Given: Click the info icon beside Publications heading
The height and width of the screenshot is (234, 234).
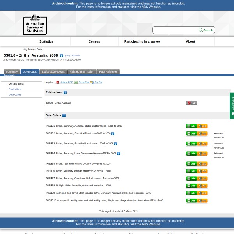Looking at the screenshot, I should (65, 92).
